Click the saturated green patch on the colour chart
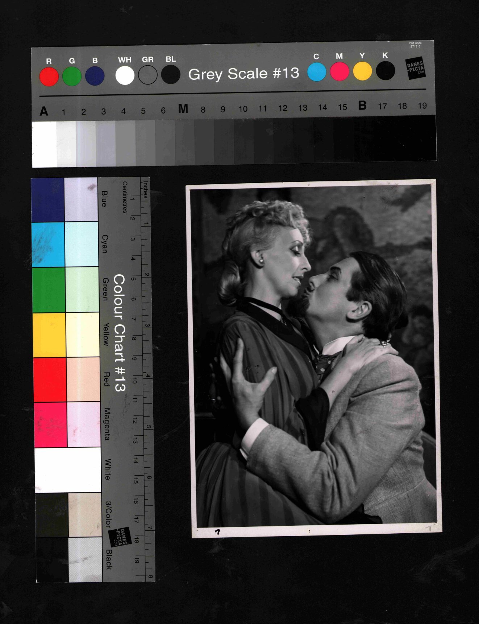 point(49,290)
